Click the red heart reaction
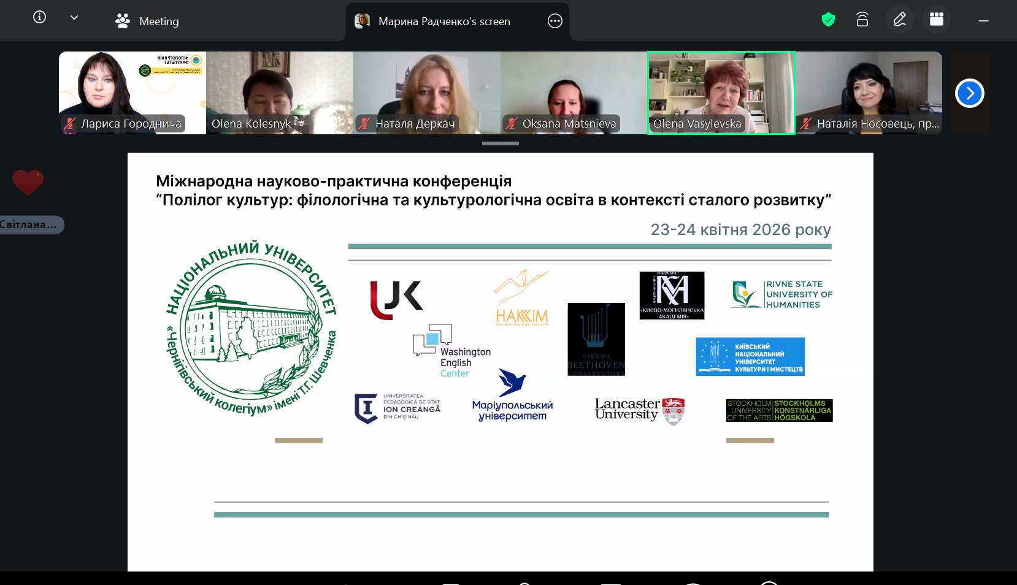The height and width of the screenshot is (585, 1017). 28,182
